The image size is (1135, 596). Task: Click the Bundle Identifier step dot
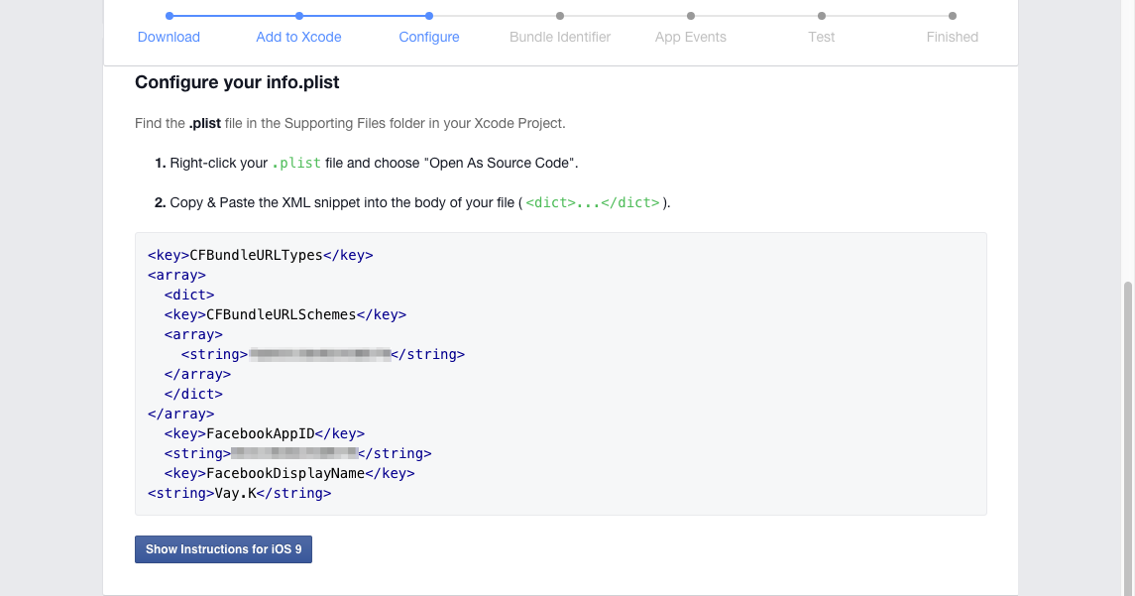pos(560,16)
